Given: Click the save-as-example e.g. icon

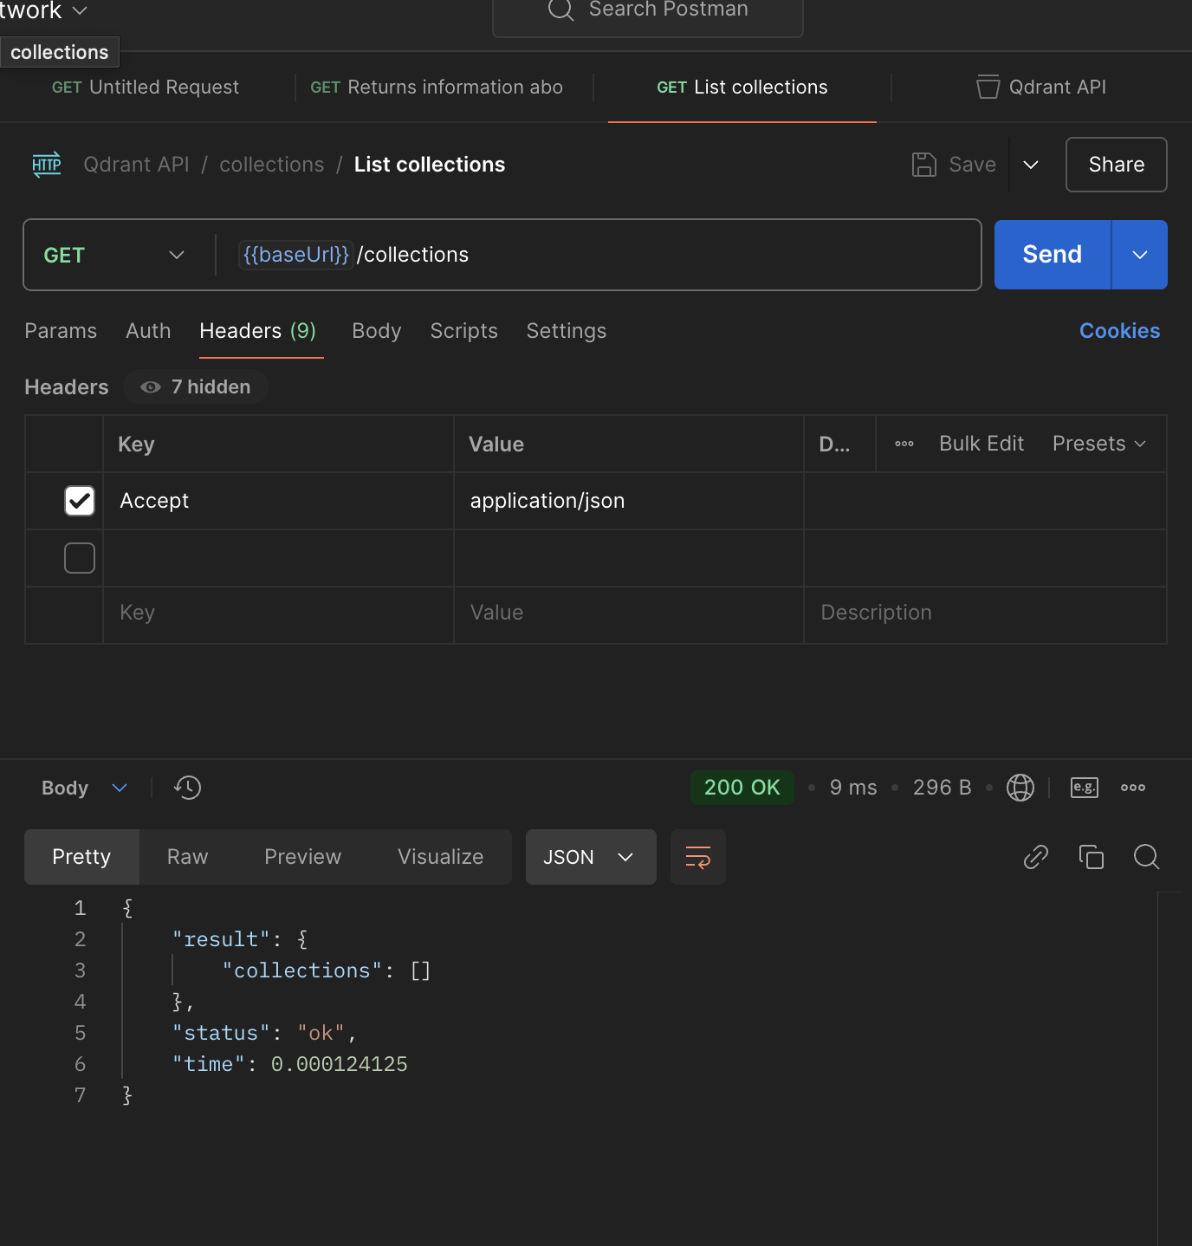Looking at the screenshot, I should [x=1085, y=788].
